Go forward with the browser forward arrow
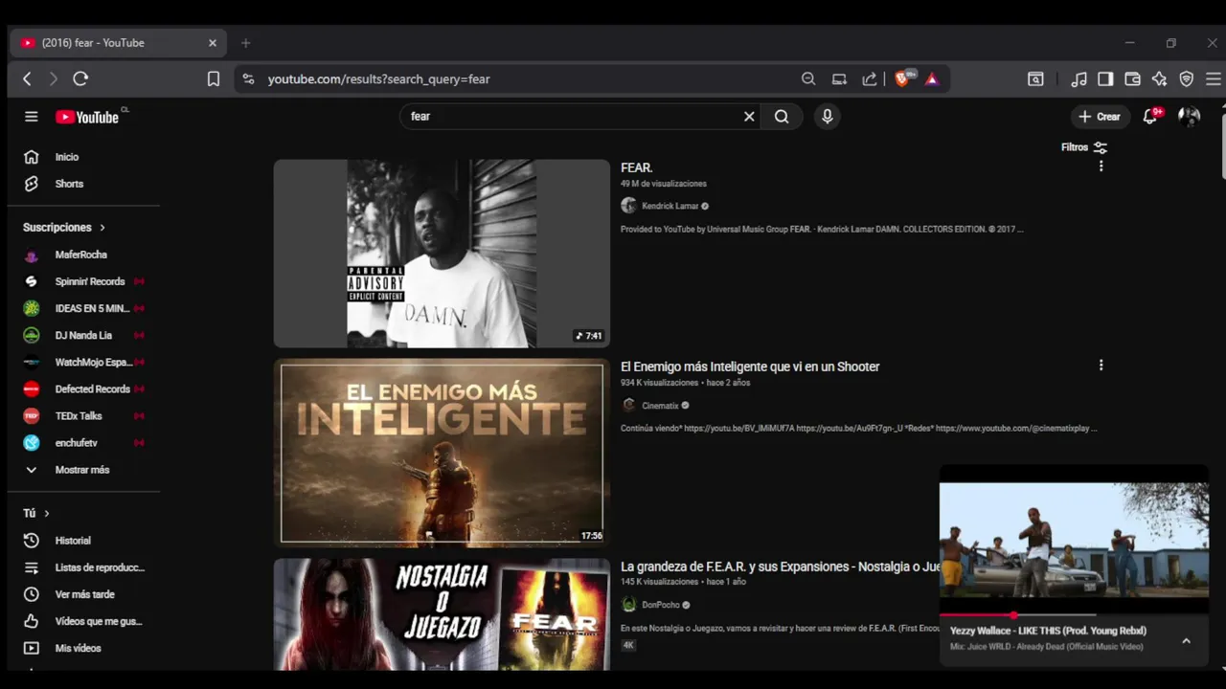Viewport: 1226px width, 689px height. click(x=54, y=79)
